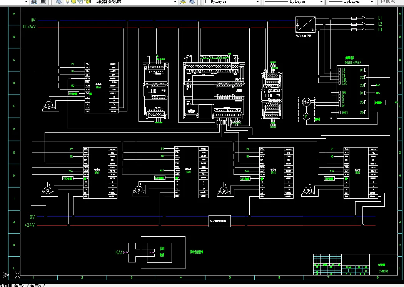Select the lower +24V bus label
This screenshot has width=404, height=287.
(x=30, y=225)
